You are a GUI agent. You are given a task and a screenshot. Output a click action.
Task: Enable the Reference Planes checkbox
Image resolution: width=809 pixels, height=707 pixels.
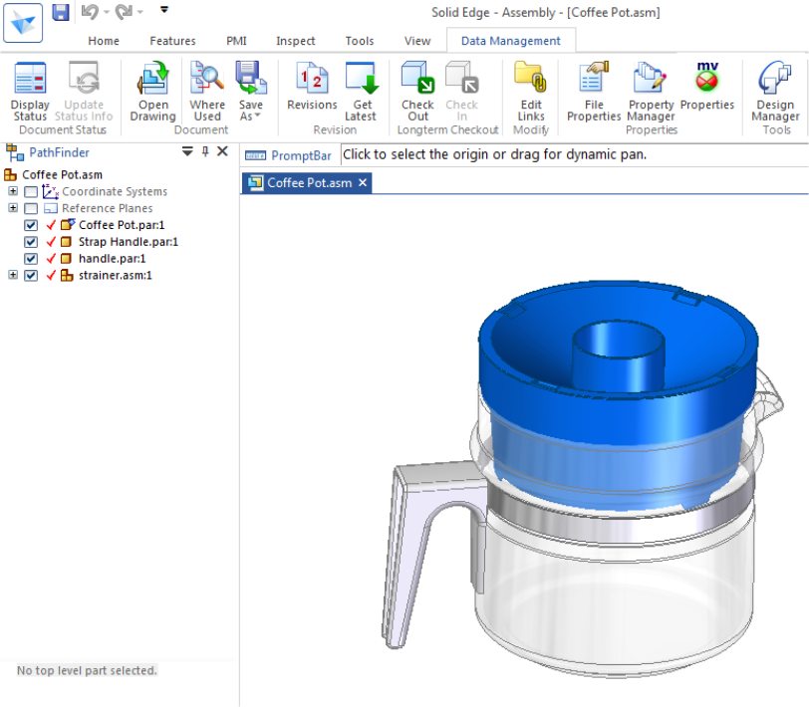point(31,209)
